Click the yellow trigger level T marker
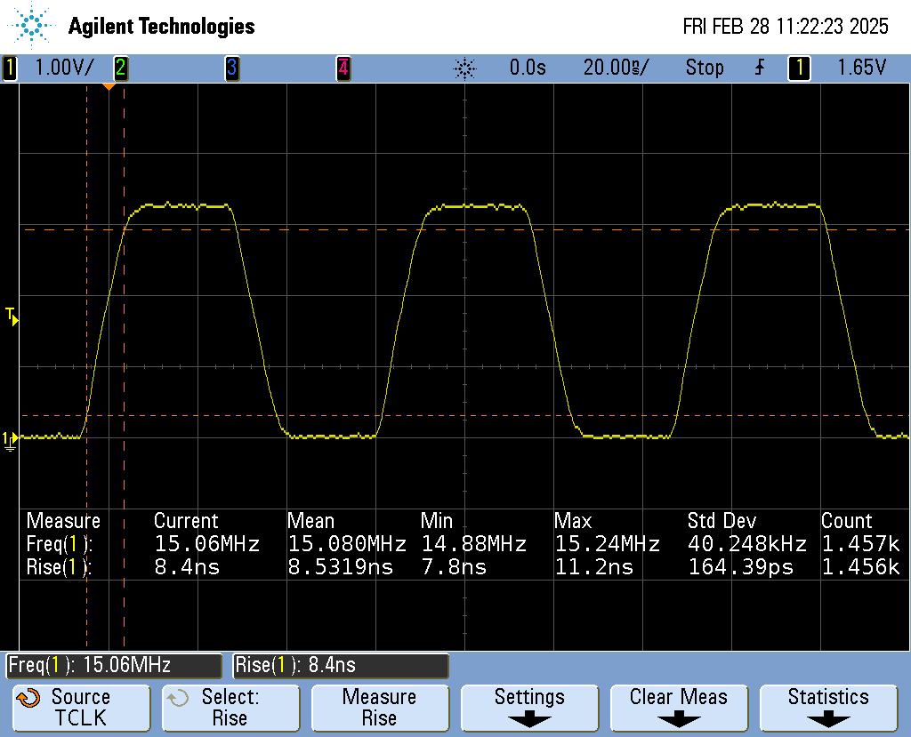The height and width of the screenshot is (737, 911). click(11, 316)
